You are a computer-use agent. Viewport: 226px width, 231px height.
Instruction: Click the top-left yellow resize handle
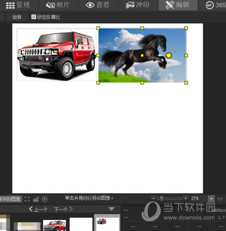(98, 28)
